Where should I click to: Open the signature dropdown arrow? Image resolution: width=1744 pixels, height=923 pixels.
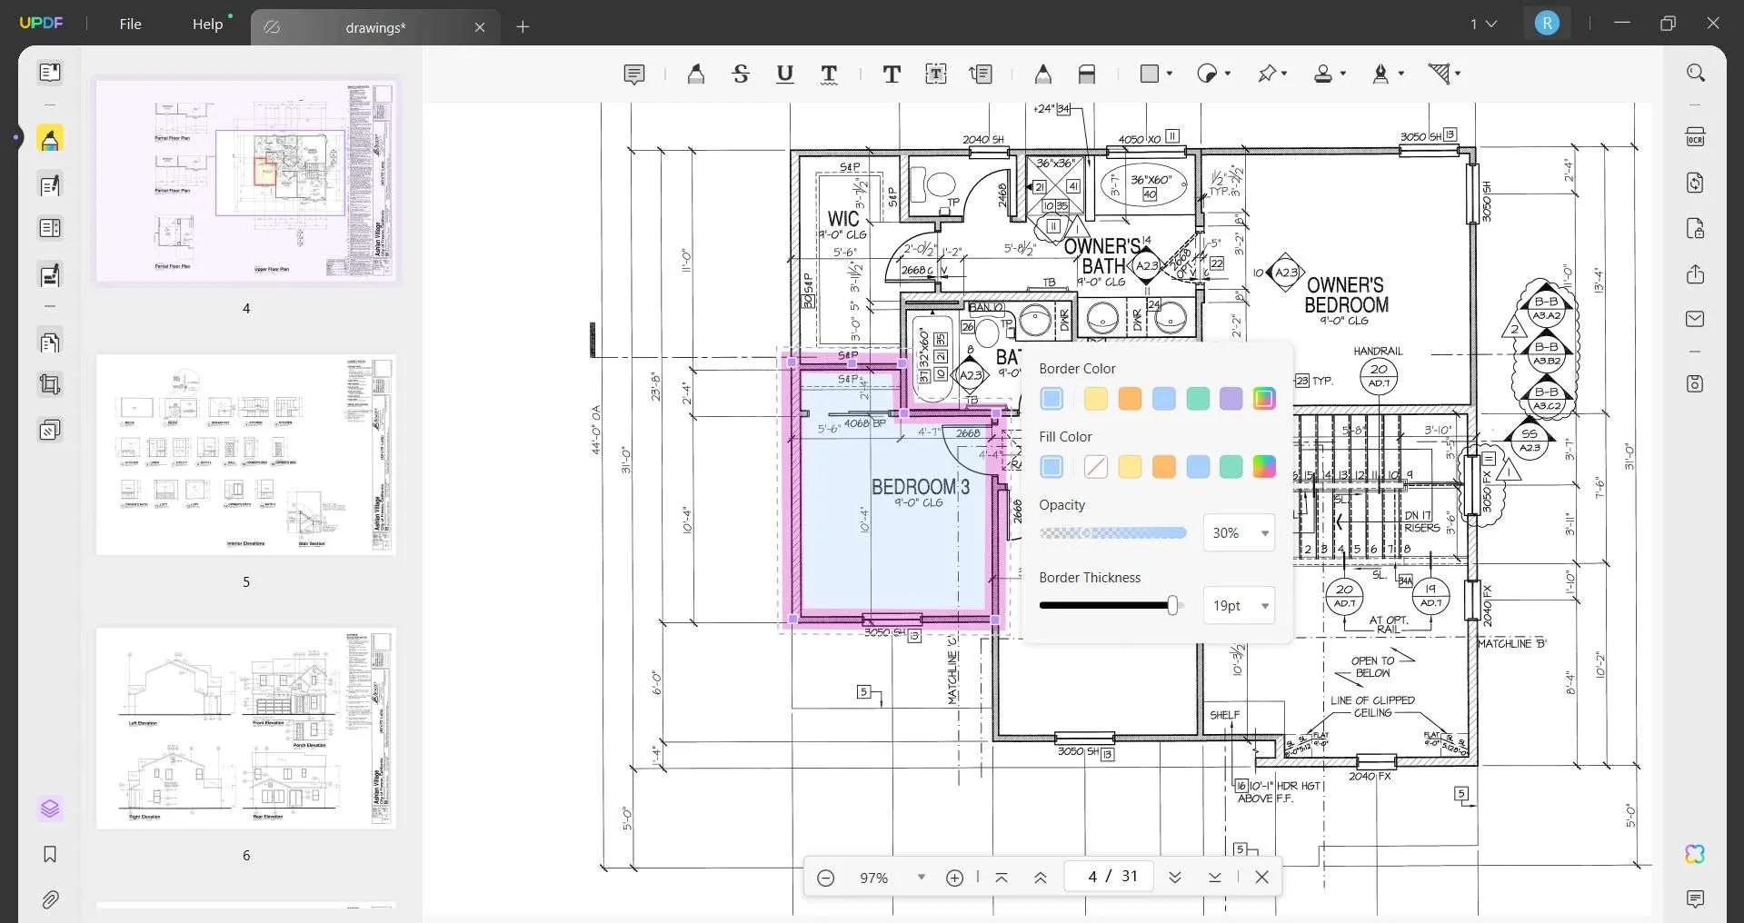click(1401, 74)
